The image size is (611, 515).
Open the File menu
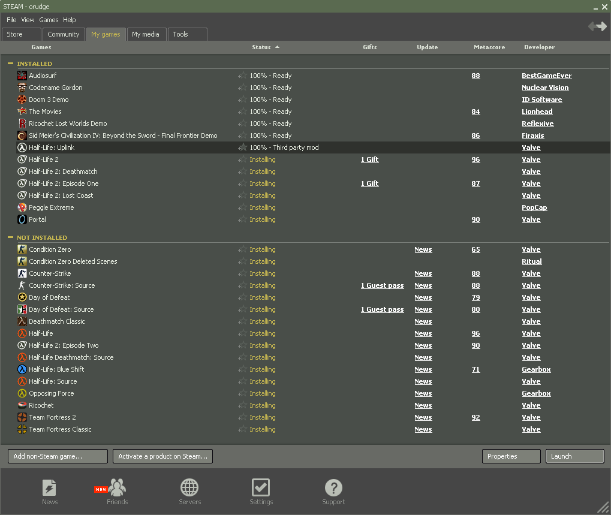point(11,20)
